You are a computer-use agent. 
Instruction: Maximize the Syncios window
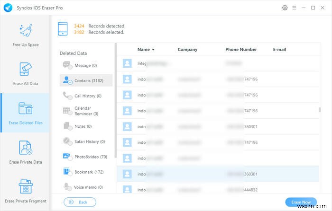(x=313, y=8)
